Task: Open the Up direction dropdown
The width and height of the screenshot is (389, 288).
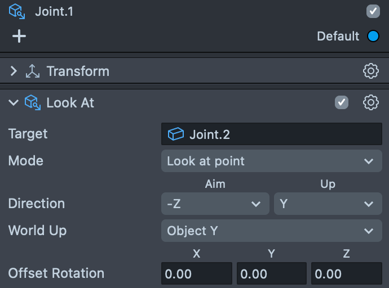Action: click(x=328, y=204)
